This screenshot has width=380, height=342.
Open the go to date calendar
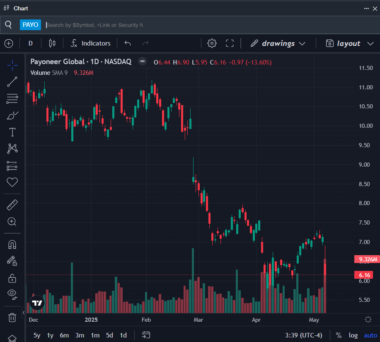point(146,335)
